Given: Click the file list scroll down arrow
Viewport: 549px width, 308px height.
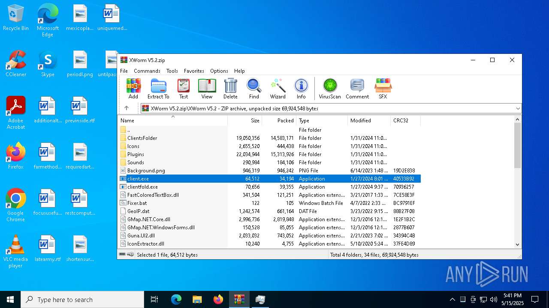Looking at the screenshot, I should tap(517, 245).
